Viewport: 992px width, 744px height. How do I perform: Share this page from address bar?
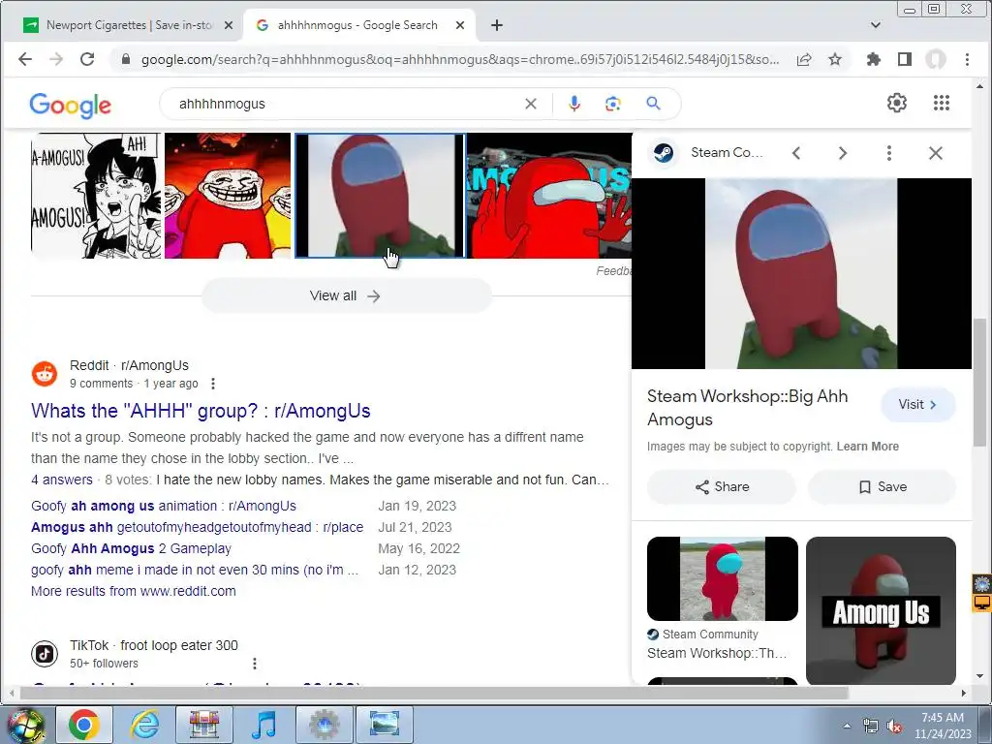(804, 59)
